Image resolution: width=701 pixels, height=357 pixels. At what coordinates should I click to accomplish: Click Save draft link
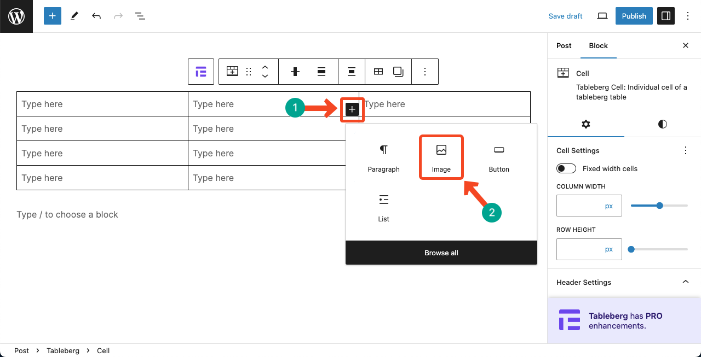pos(565,16)
